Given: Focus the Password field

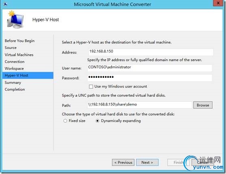Looking at the screenshot, I should click(x=150, y=78).
